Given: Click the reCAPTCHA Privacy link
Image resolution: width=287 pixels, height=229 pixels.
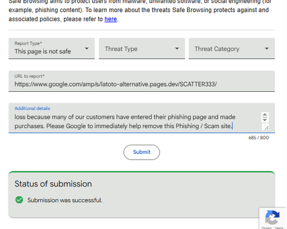Looking at the screenshot, I should point(266,228).
